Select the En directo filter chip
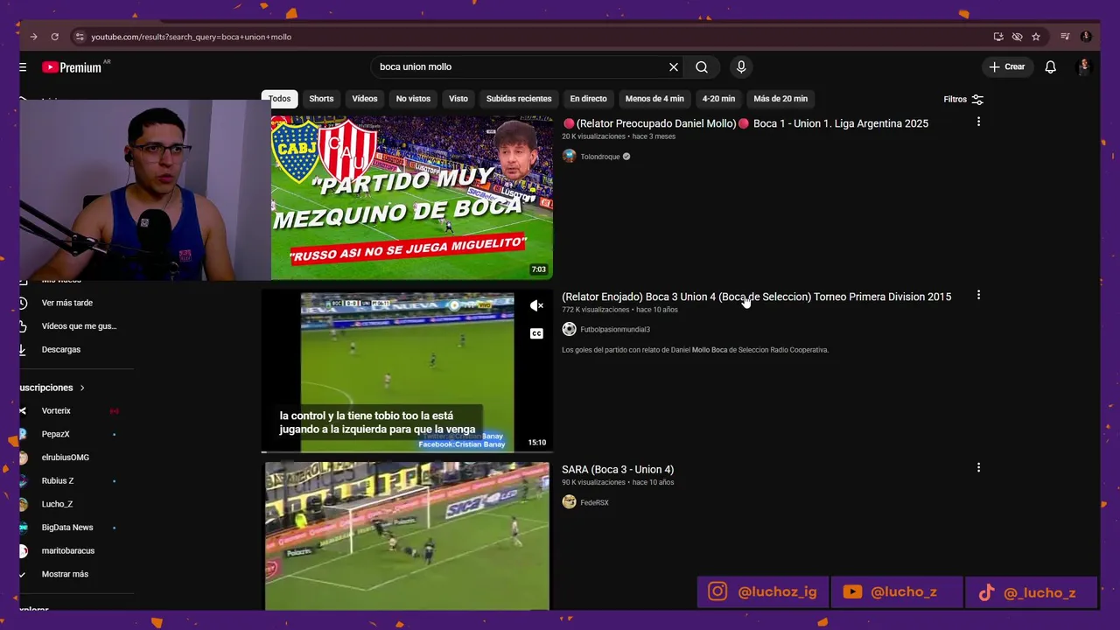1120x630 pixels. point(588,99)
